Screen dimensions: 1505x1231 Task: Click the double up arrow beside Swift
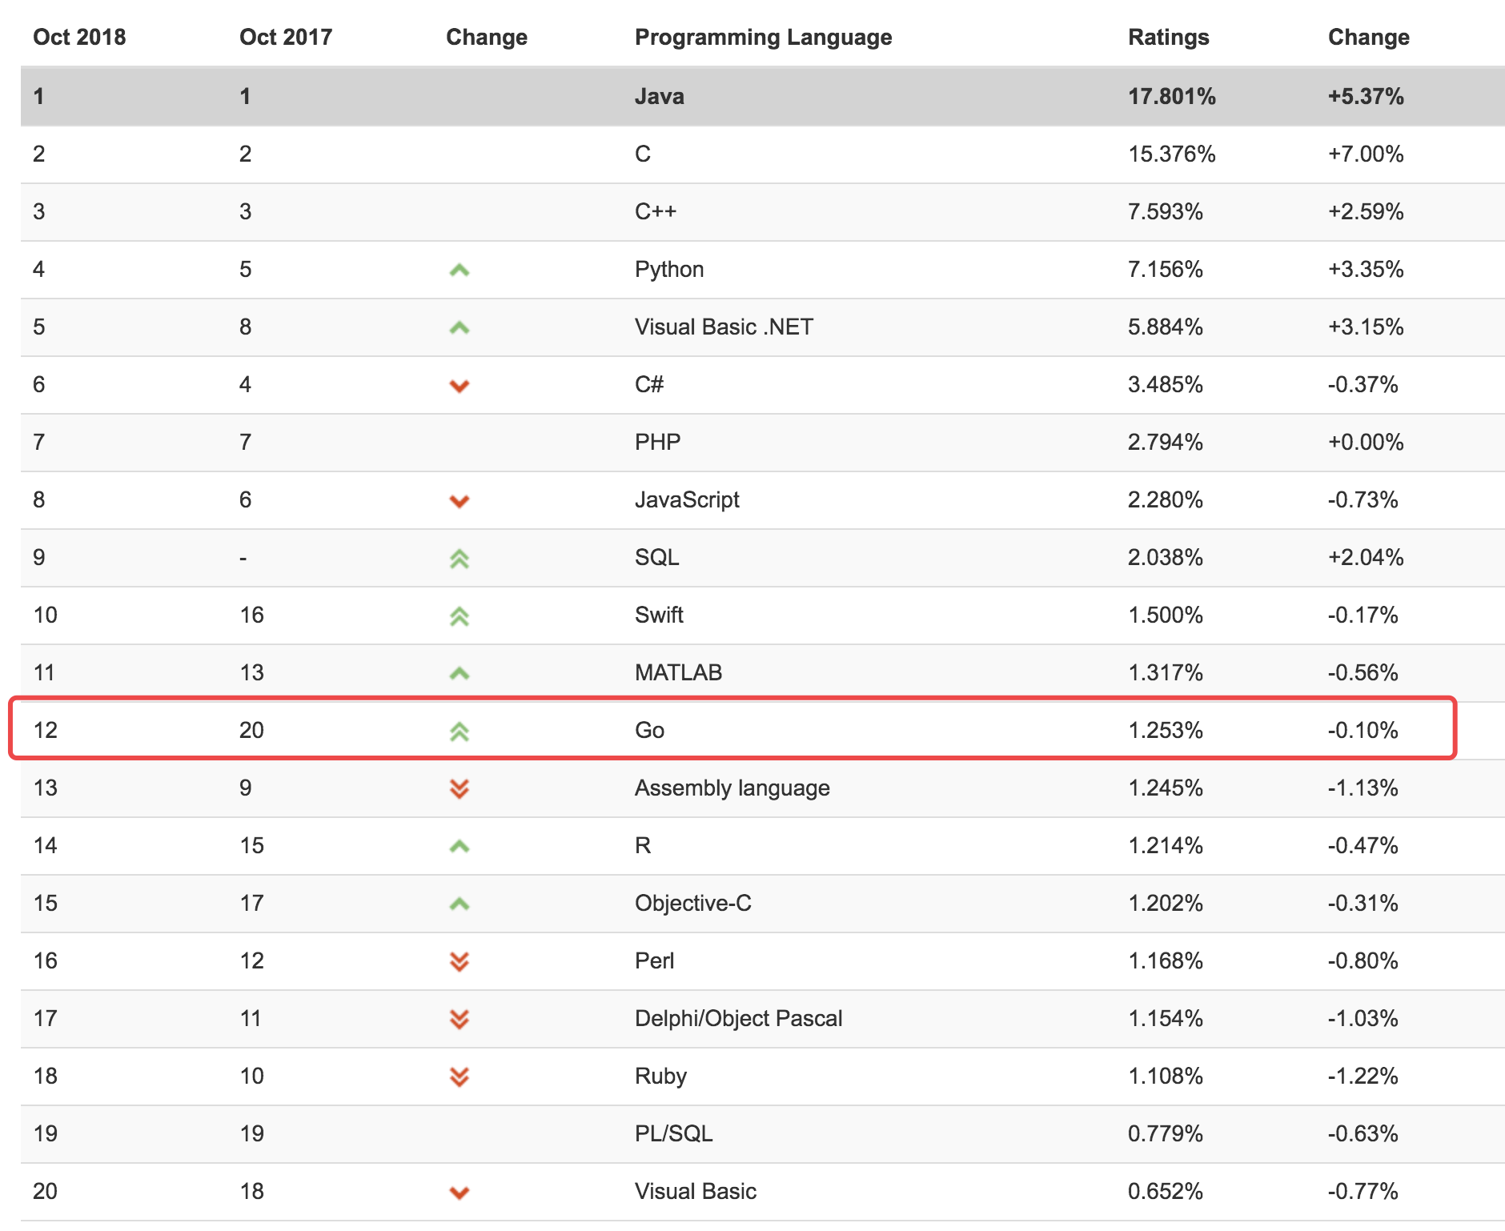(x=459, y=616)
